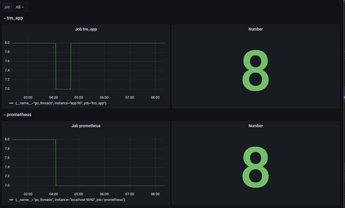Open the Job prometheus panel title menu
345x208 pixels.
86,126
